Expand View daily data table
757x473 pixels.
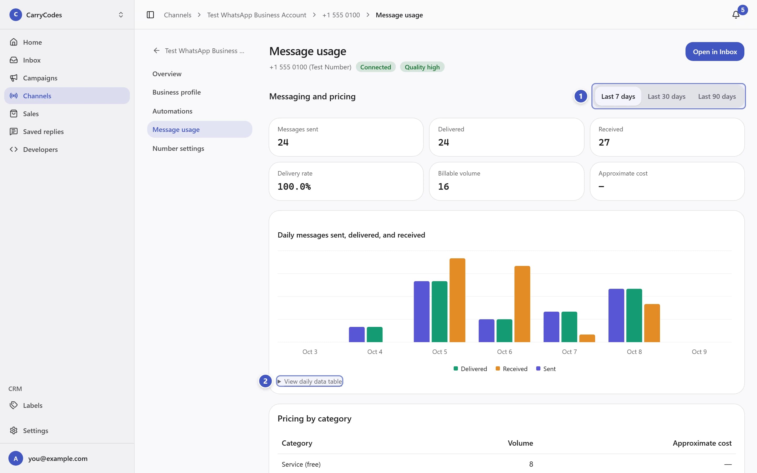pyautogui.click(x=309, y=381)
